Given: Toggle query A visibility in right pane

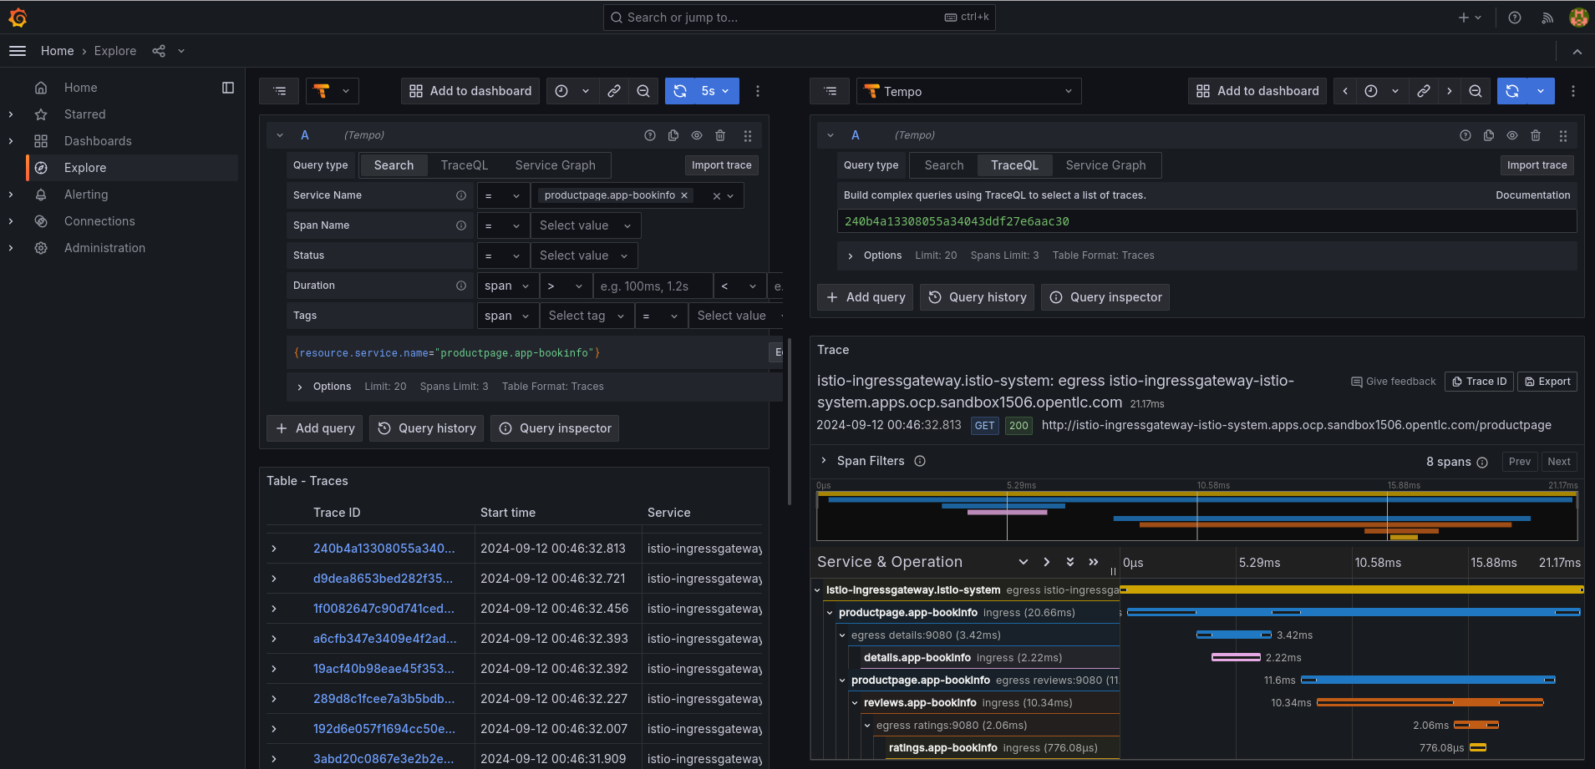Looking at the screenshot, I should click(x=1512, y=135).
